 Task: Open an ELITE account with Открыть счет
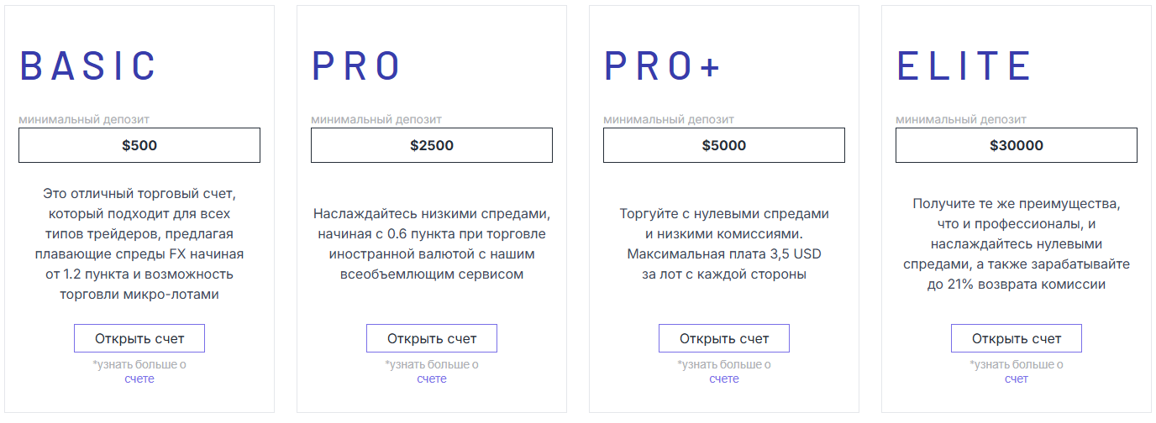point(1017,338)
